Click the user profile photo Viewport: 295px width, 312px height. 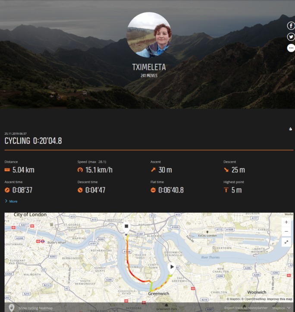coord(149,35)
